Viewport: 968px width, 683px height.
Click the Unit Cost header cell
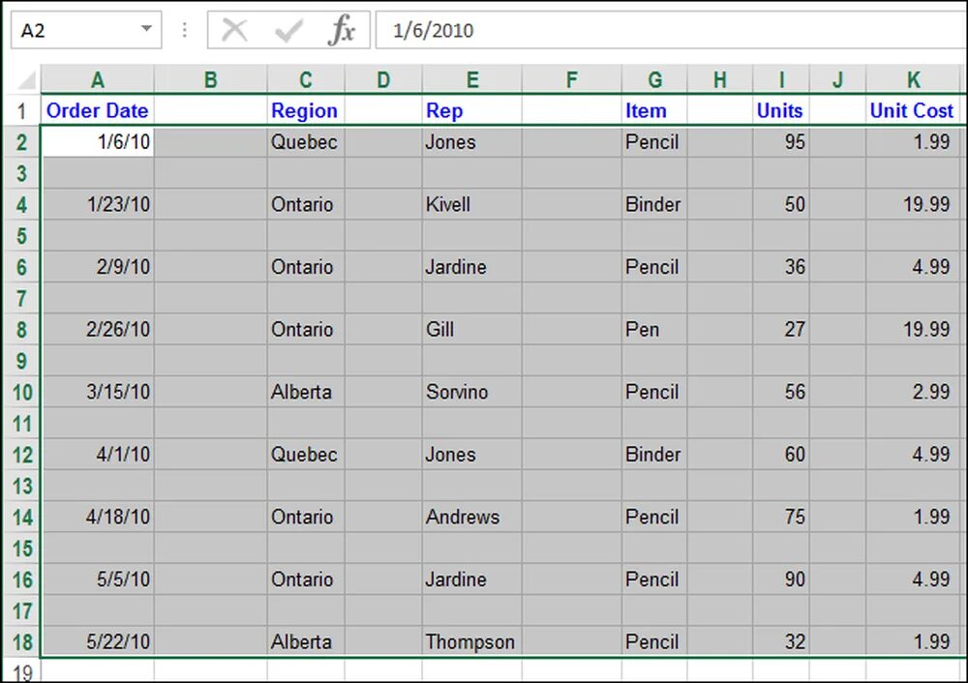(915, 110)
